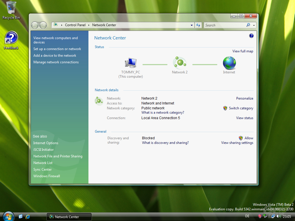The height and width of the screenshot is (221, 295).
Task: Open the search options dropdown arrow
Action: click(254, 25)
